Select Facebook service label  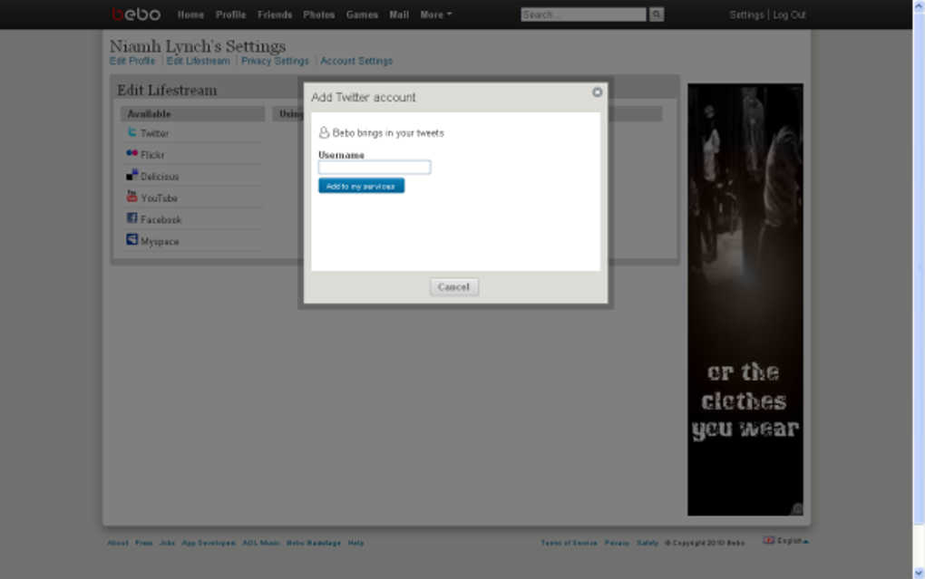point(161,220)
